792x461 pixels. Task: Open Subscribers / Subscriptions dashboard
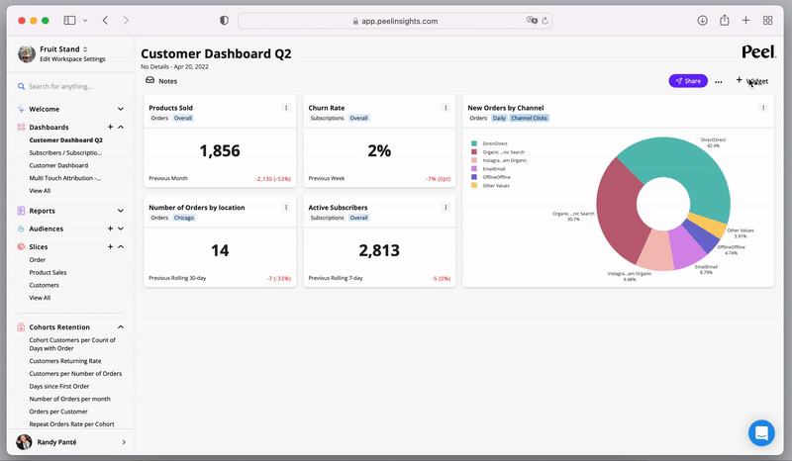pos(65,152)
